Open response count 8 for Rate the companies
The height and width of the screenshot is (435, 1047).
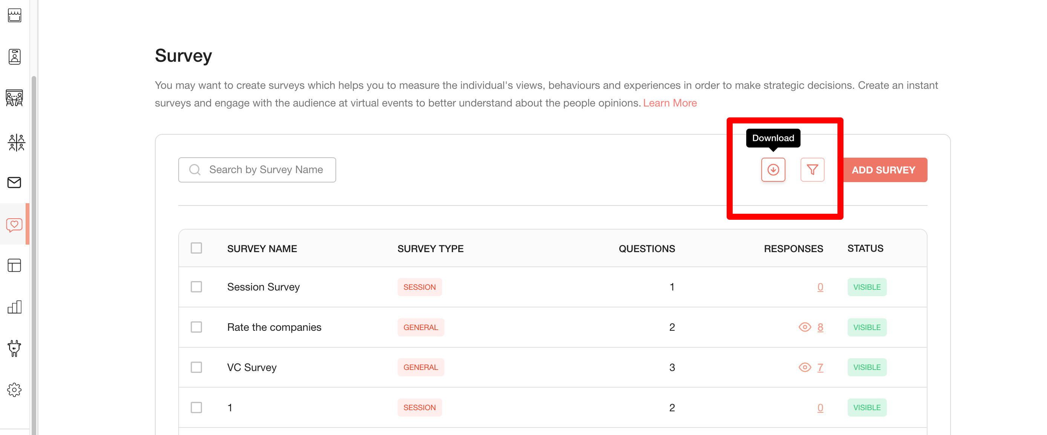pyautogui.click(x=820, y=327)
